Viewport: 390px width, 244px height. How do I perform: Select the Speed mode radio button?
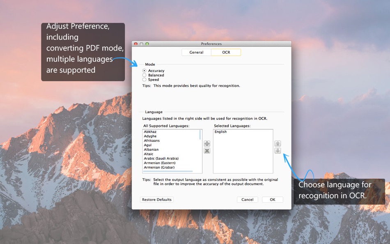(144, 80)
